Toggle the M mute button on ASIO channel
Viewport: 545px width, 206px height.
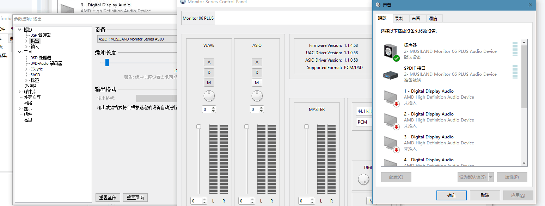(x=257, y=82)
